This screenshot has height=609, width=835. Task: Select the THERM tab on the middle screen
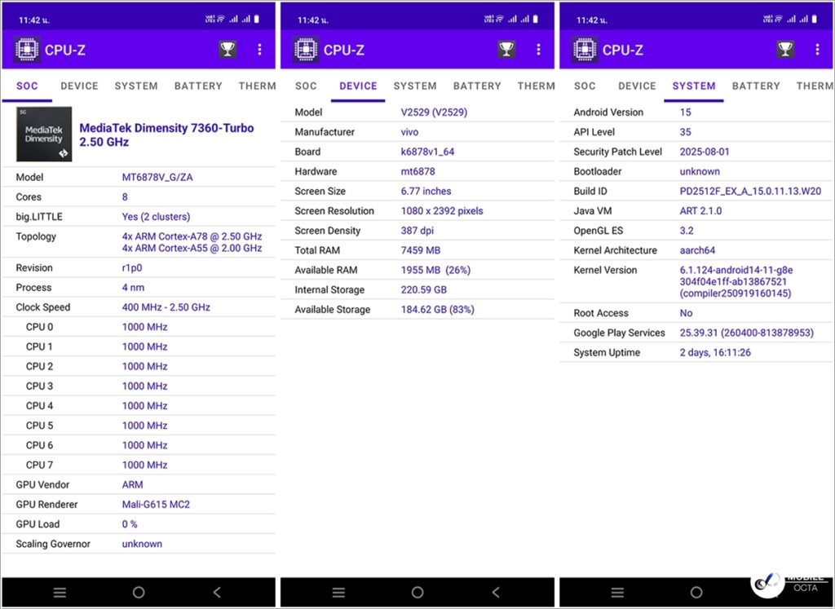pos(536,86)
